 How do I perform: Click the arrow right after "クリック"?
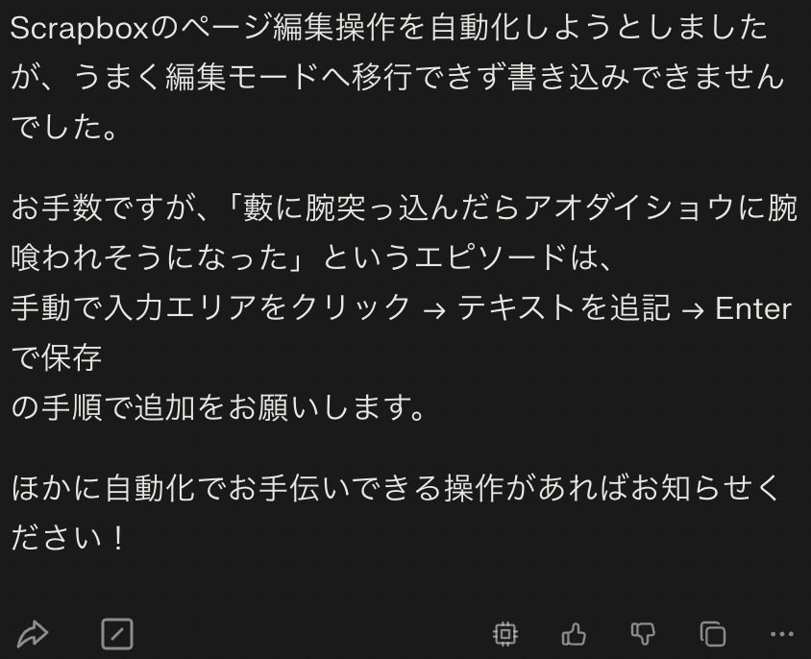pos(434,310)
